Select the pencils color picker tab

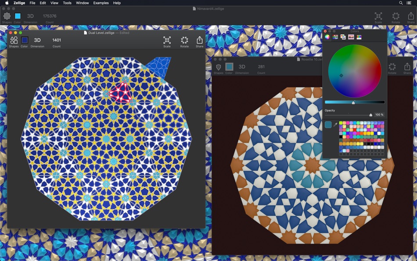(359, 37)
